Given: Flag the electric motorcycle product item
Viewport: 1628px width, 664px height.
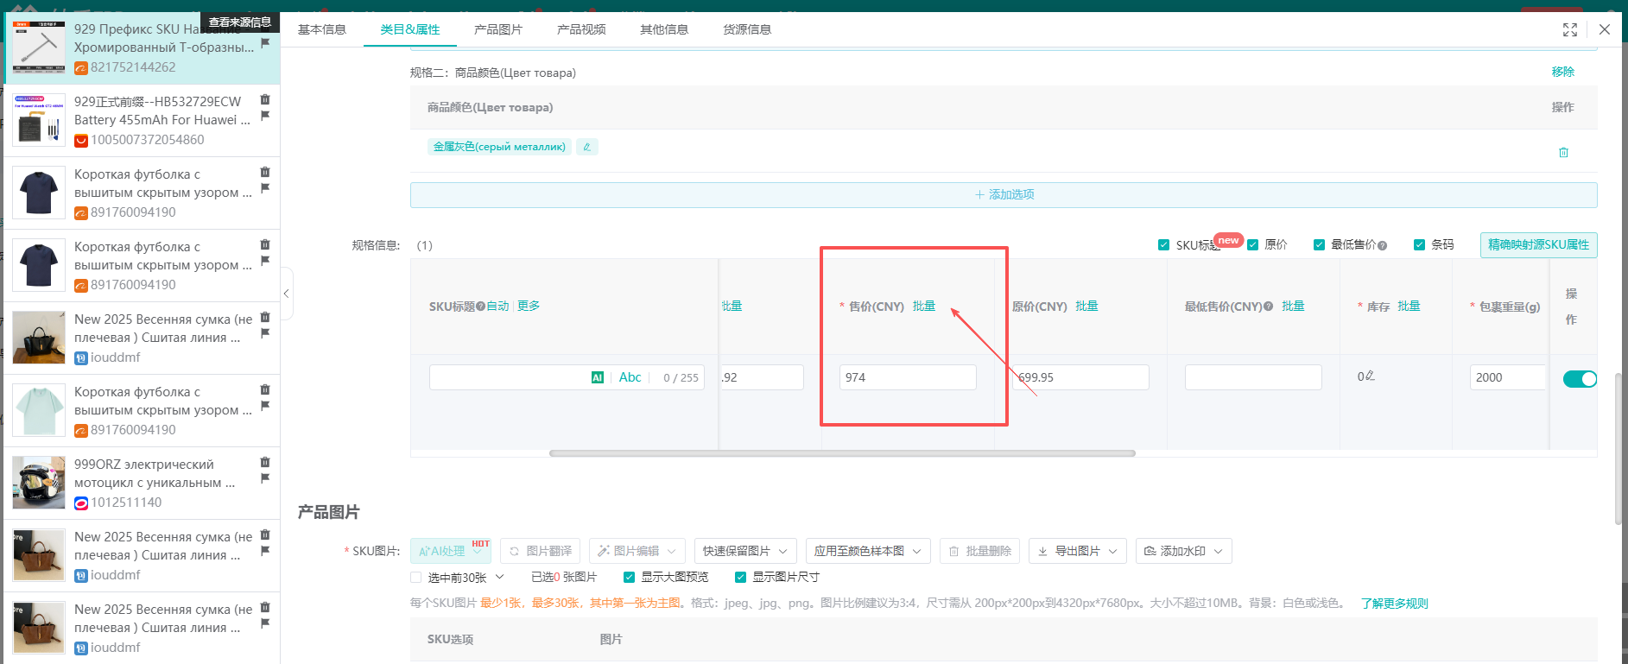Looking at the screenshot, I should (x=265, y=478).
